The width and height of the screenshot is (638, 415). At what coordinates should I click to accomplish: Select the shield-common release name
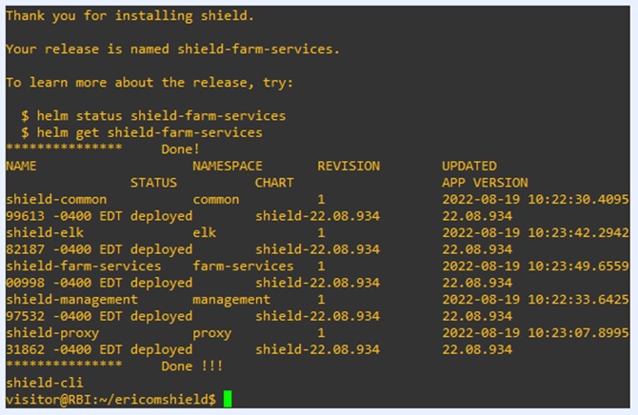pos(56,199)
